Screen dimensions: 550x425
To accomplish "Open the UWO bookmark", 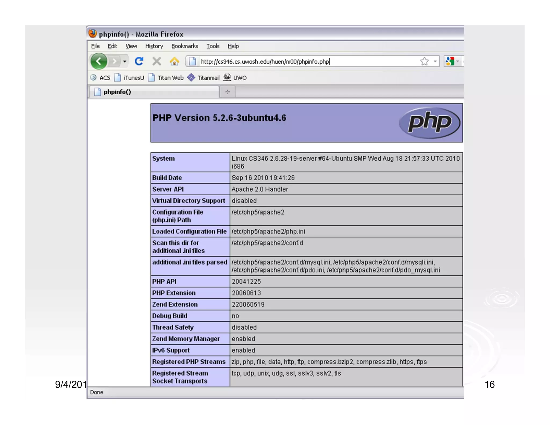I will tap(235, 78).
